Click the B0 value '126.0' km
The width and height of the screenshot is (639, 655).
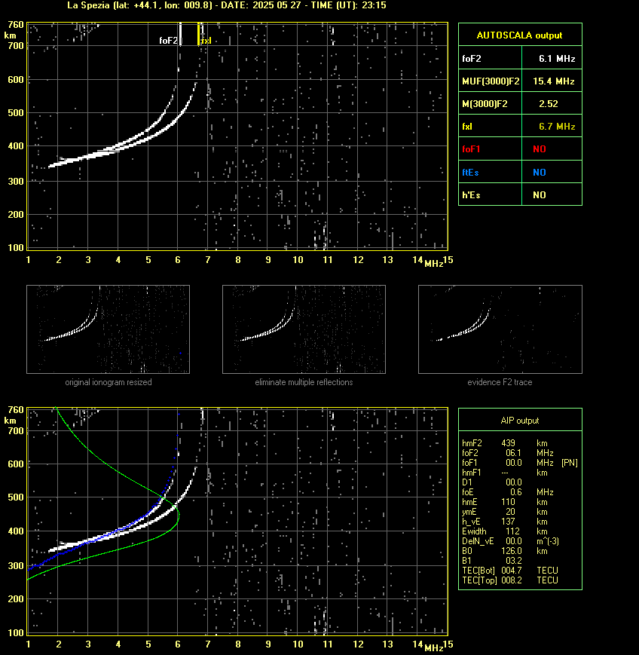pos(512,551)
